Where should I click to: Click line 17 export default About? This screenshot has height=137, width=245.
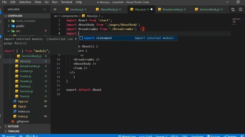(83, 90)
